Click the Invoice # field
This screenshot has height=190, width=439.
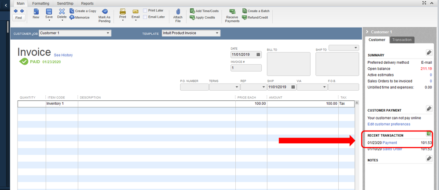(x=246, y=68)
